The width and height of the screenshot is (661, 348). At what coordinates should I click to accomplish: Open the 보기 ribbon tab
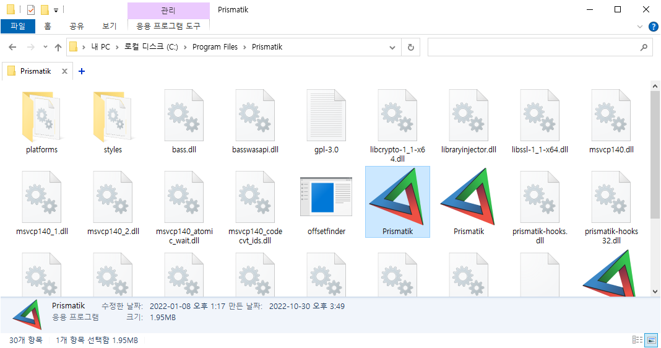[109, 26]
